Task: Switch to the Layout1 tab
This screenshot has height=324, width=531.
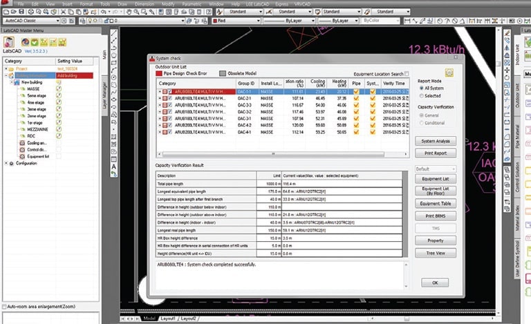Action: [168, 318]
